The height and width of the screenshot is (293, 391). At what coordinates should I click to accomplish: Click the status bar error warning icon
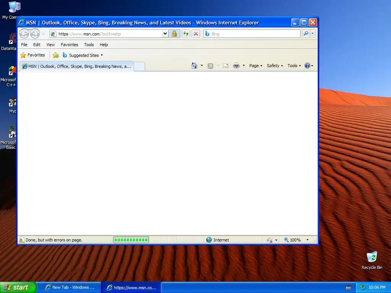(x=21, y=240)
